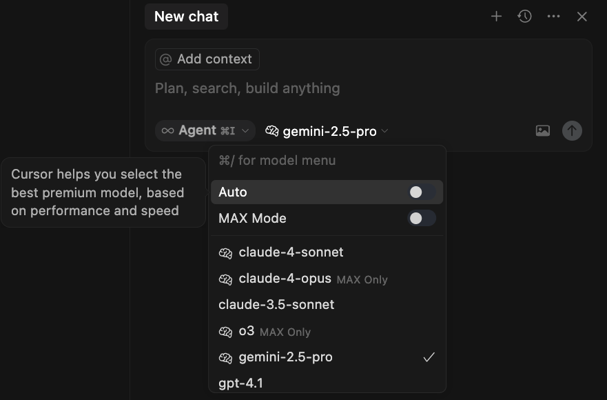Select the o3 MAX Only model
Image resolution: width=607 pixels, height=400 pixels.
327,331
